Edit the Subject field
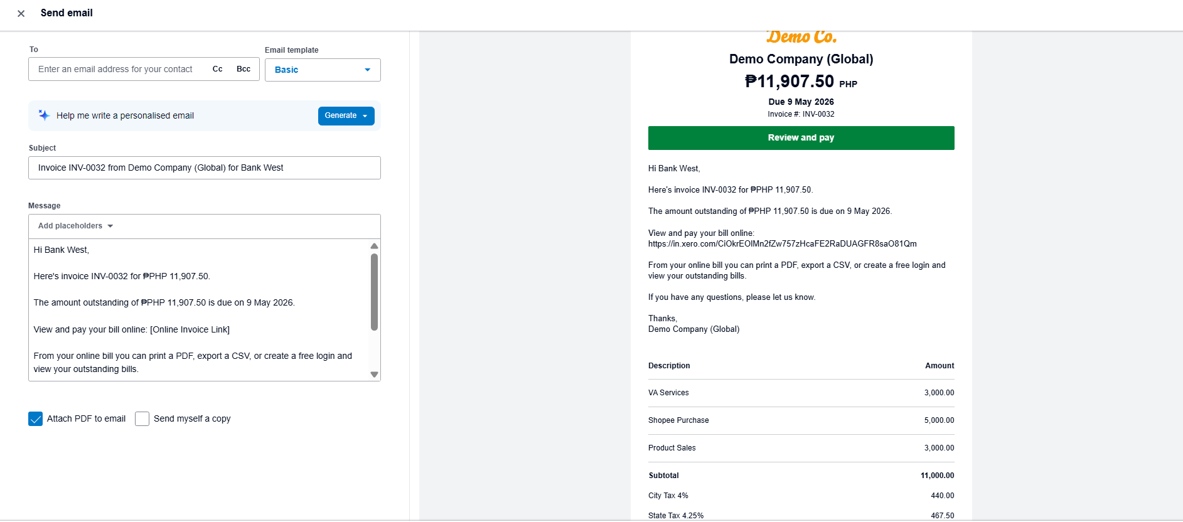Viewport: 1183px width, 522px height. [205, 168]
